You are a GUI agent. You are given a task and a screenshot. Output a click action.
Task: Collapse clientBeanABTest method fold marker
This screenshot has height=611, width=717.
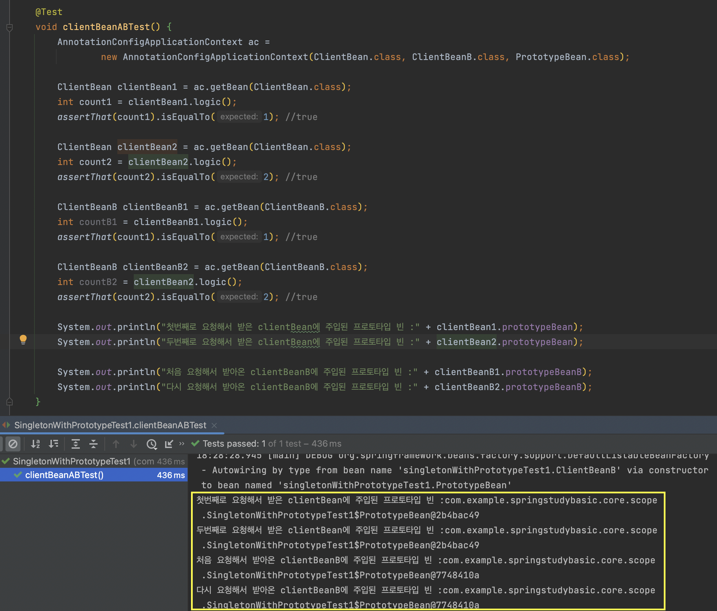[x=10, y=27]
